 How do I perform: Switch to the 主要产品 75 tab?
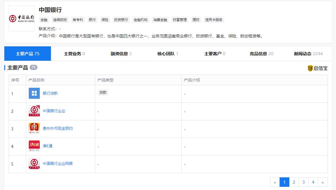click(x=28, y=54)
